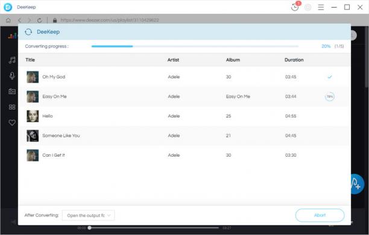
Task: Reload the page with refresh icon
Action: click(x=40, y=20)
